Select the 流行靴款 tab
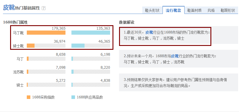 174,10
